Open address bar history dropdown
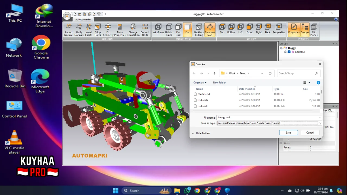The image size is (347, 195). click(x=262, y=73)
